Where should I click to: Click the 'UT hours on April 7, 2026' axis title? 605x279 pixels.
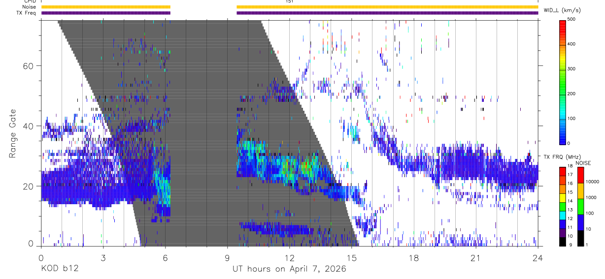point(289,269)
